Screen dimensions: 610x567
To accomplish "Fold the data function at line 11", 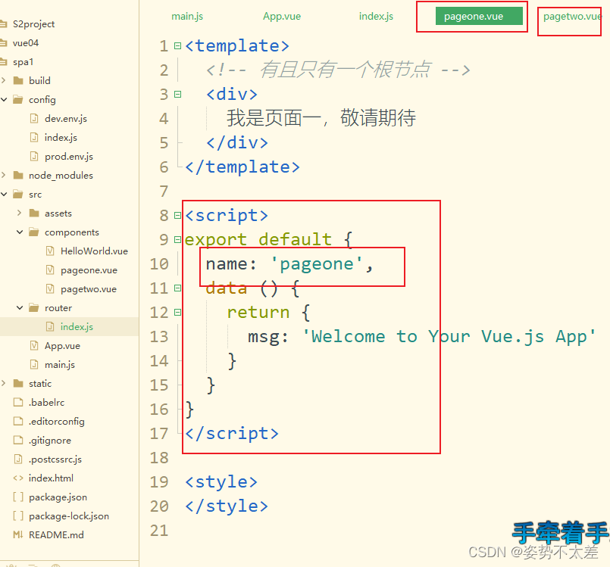I will 178,288.
